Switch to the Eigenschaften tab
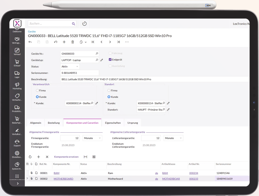This screenshot has height=196, width=259. (113, 123)
